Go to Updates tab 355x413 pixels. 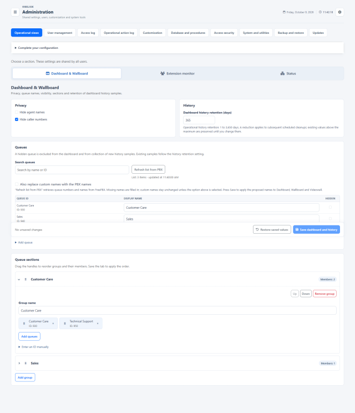(318, 33)
